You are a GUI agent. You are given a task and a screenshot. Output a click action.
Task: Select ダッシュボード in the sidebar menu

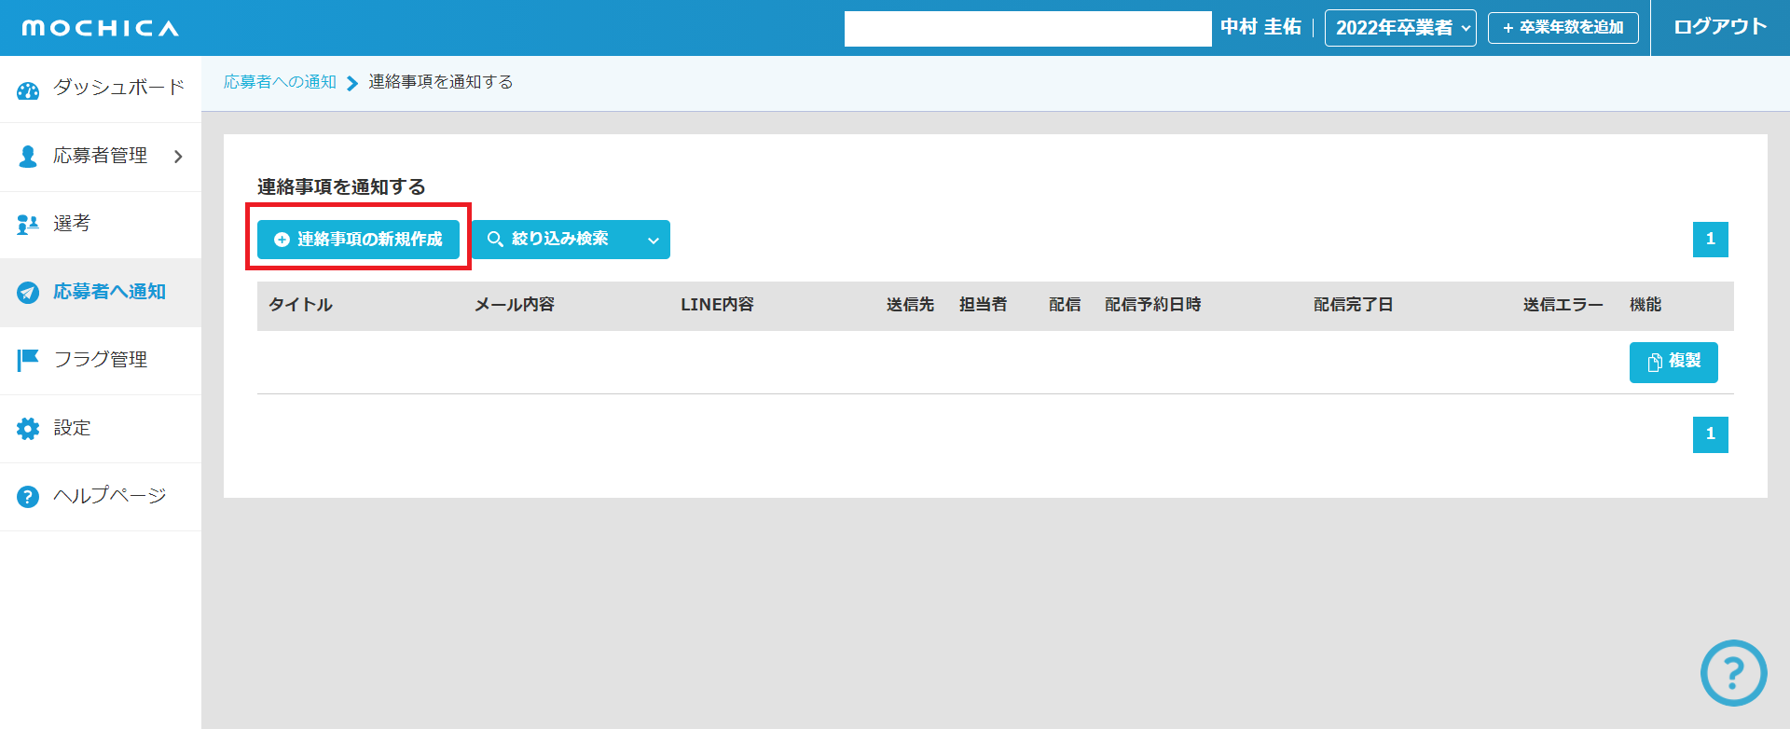point(118,88)
